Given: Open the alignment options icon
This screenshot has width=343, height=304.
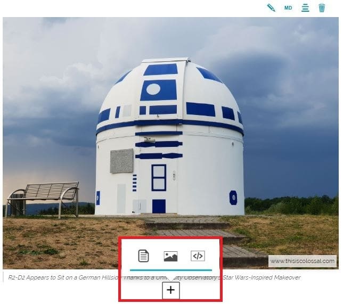Looking at the screenshot, I should [305, 8].
